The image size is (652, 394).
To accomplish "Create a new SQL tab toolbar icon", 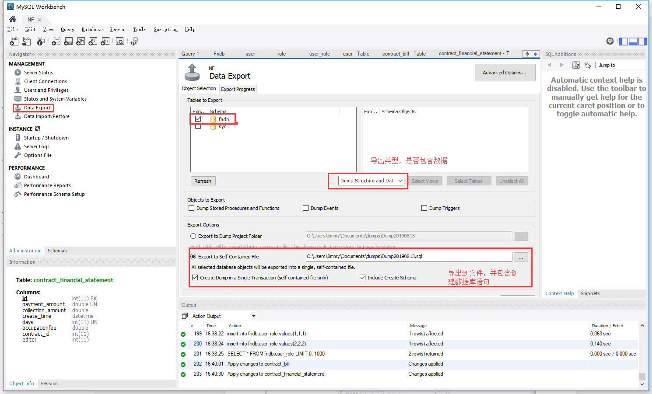I will pyautogui.click(x=14, y=41).
